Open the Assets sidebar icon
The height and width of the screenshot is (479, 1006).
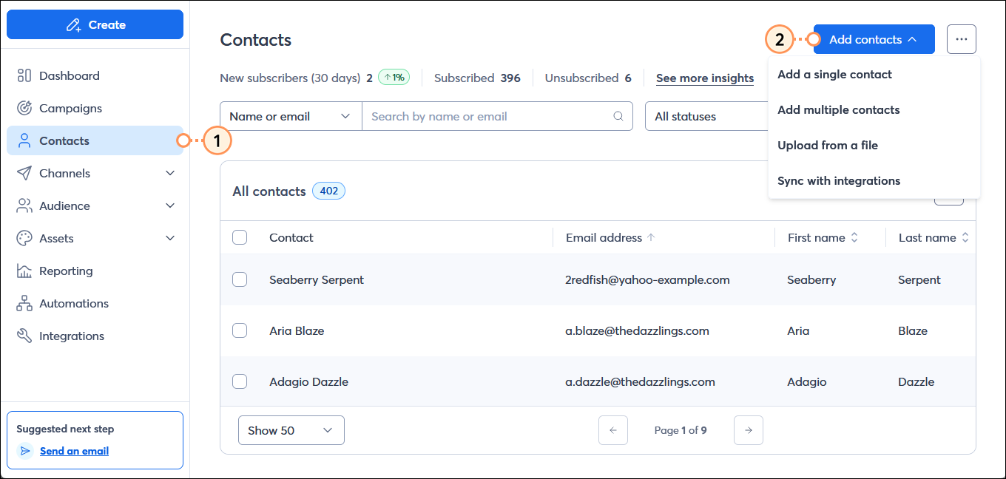24,238
